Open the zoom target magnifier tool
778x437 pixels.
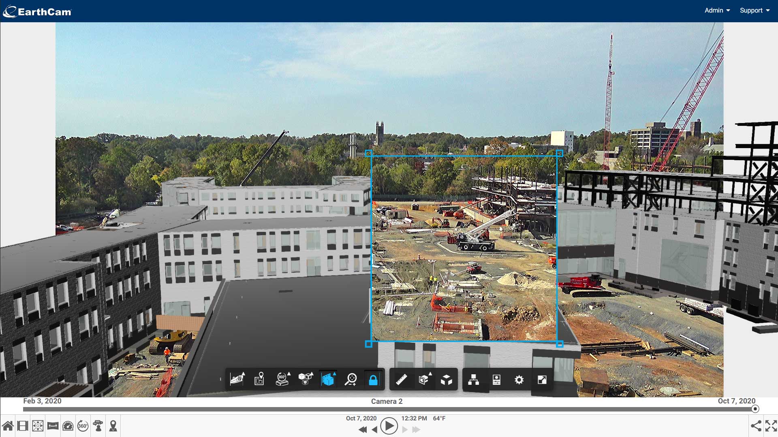351,380
